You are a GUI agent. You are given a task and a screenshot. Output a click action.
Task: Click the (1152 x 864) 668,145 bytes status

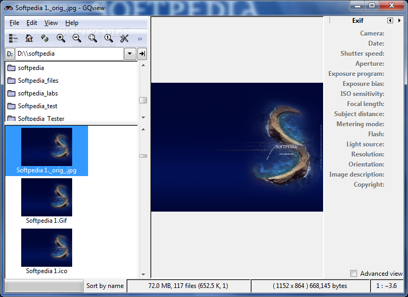310,286
